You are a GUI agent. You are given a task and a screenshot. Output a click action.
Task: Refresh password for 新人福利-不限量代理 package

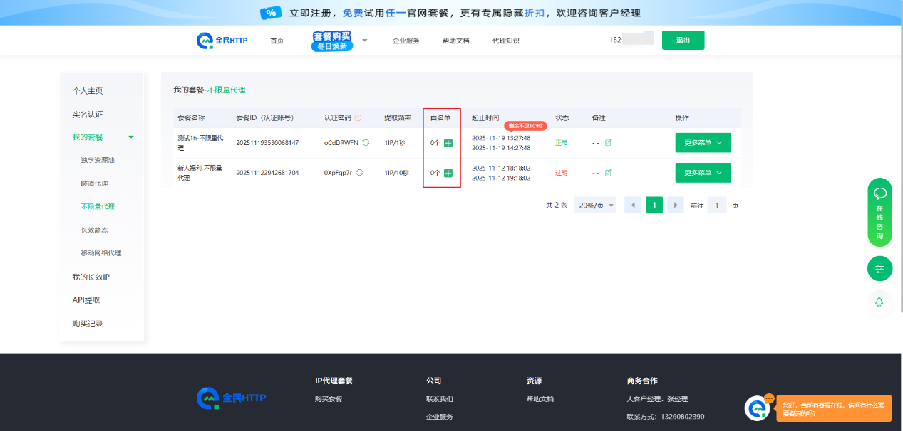tap(360, 173)
